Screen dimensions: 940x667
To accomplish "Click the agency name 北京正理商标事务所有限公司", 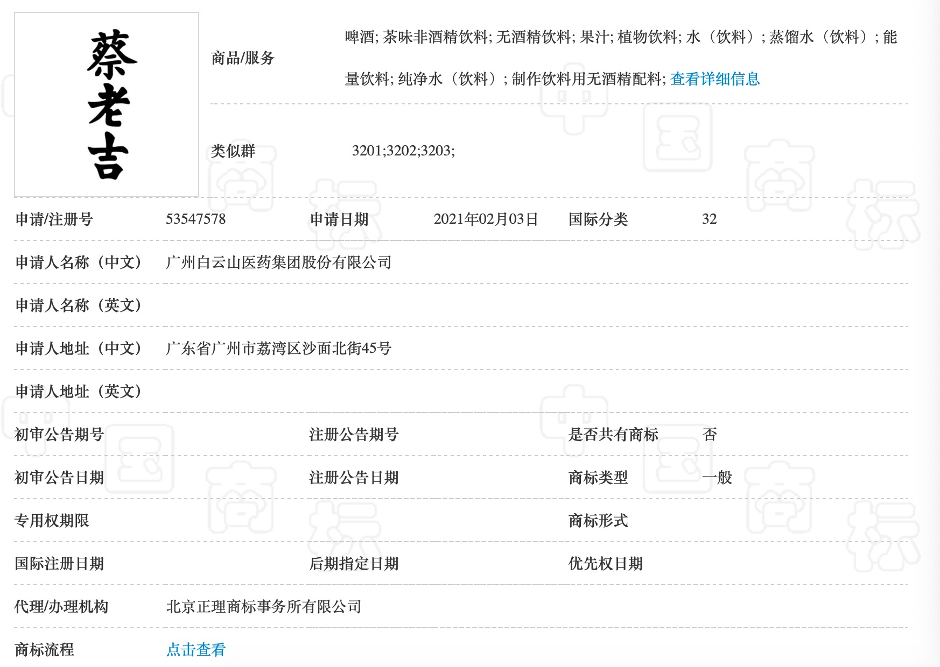I will (264, 607).
